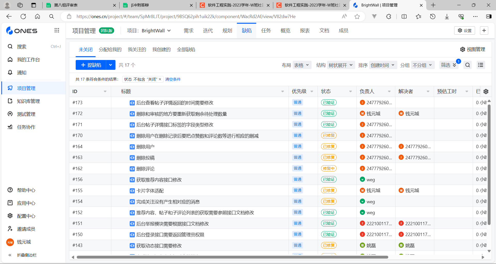Select the 全部缺陷 view tab

click(186, 50)
